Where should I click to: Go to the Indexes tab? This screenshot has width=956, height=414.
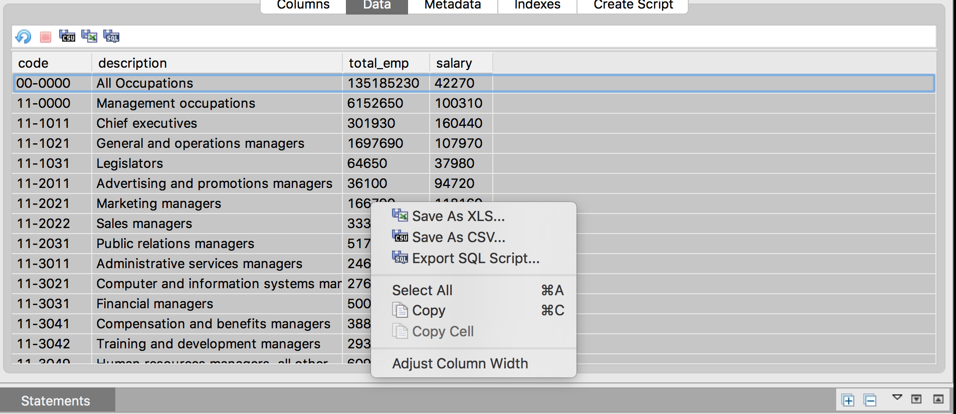click(x=537, y=6)
